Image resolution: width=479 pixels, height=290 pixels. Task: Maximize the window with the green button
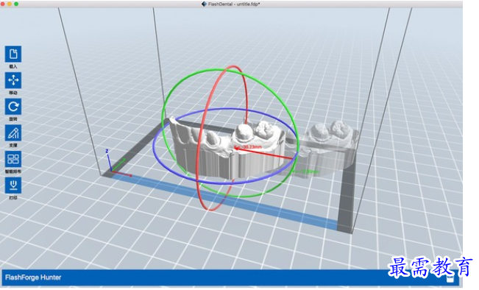click(16, 4)
